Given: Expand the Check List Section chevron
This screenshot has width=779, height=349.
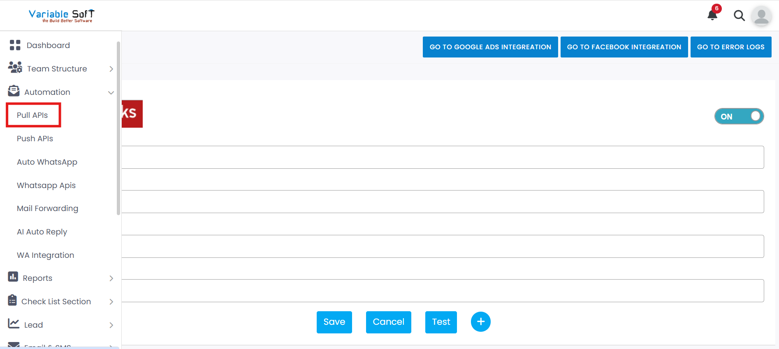Looking at the screenshot, I should 111,302.
